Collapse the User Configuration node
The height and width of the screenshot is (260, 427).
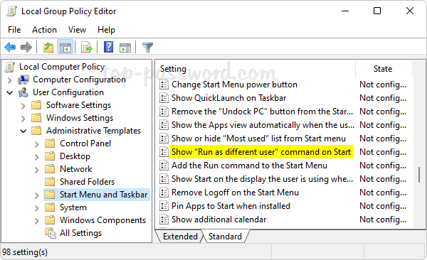click(9, 93)
